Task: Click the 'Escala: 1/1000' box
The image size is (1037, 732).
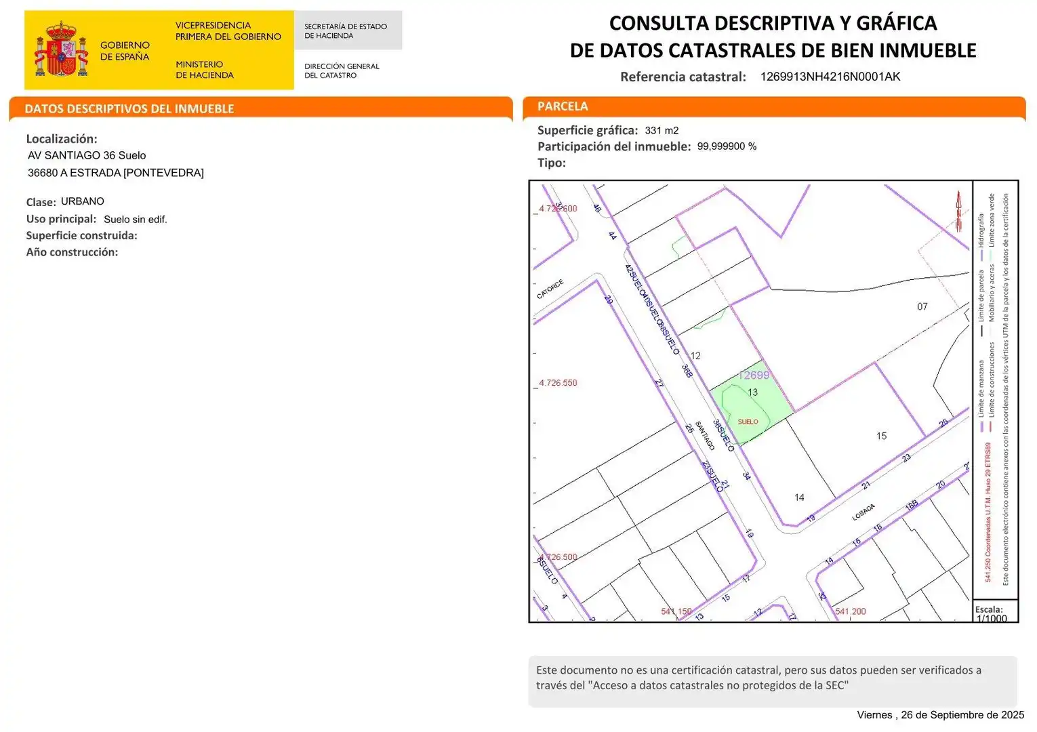Action: 995,611
